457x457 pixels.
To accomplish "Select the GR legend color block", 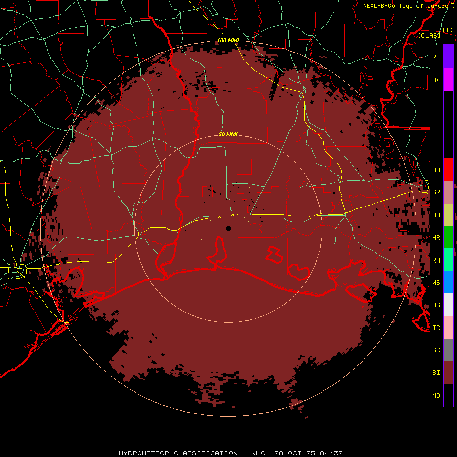I will [x=448, y=192].
